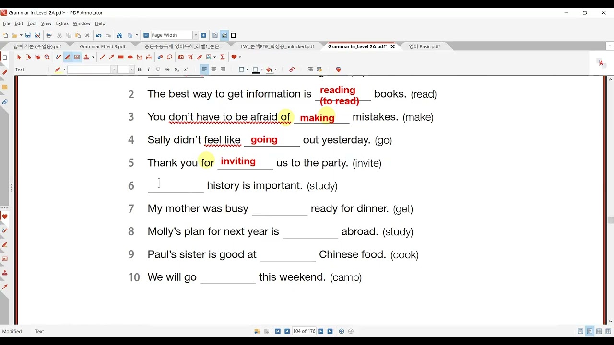Go to the next page
Viewport: 614px width, 345px height.
(321, 331)
